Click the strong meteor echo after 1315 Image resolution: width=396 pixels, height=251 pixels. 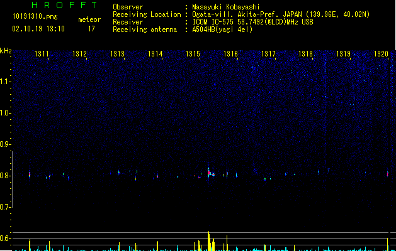[210, 173]
